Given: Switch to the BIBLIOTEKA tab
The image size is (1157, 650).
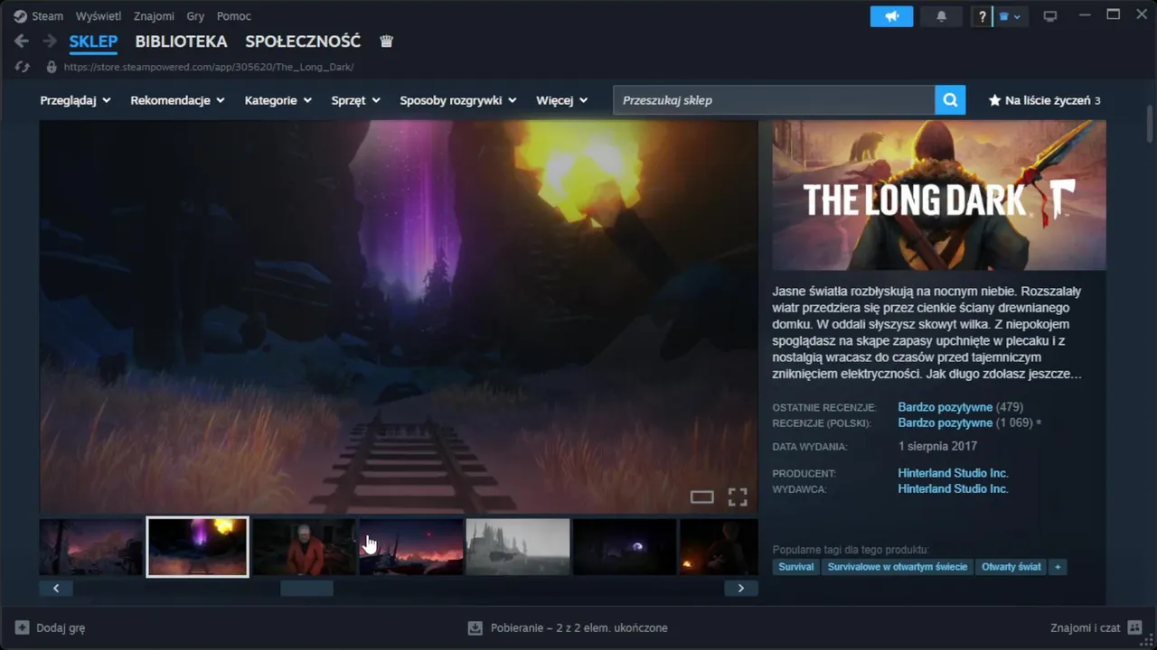Looking at the screenshot, I should pyautogui.click(x=181, y=42).
